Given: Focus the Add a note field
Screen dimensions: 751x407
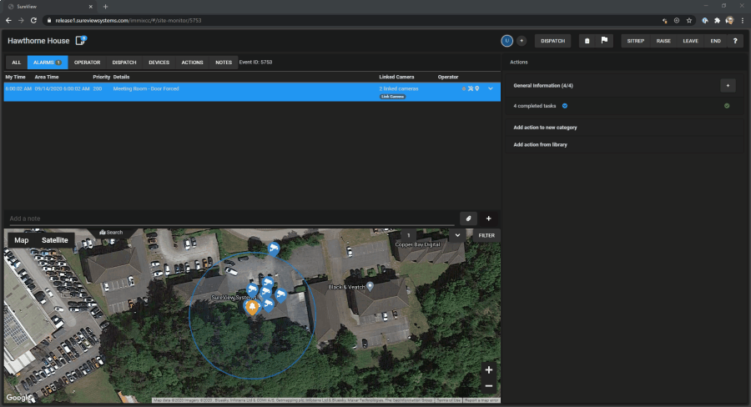Looking at the screenshot, I should 231,219.
